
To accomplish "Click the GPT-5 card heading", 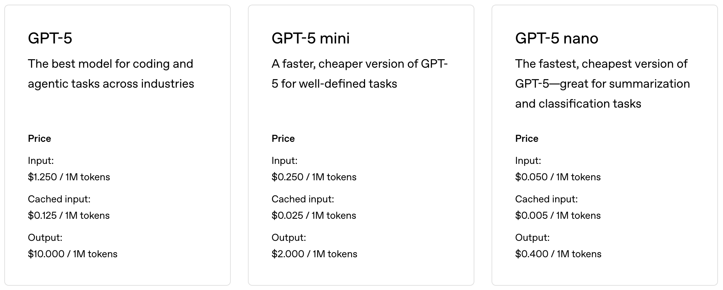I will pyautogui.click(x=50, y=38).
